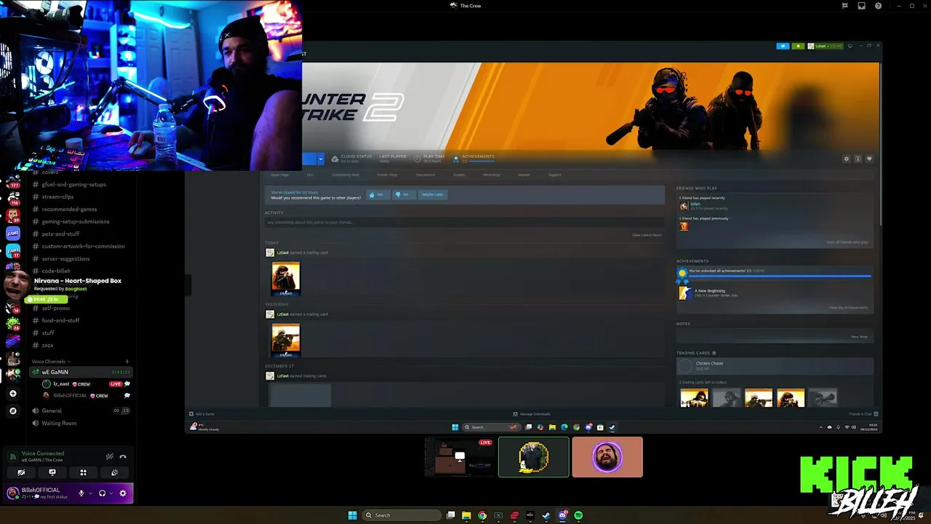Image resolution: width=931 pixels, height=524 pixels.
Task: Share your screen in Discord
Action: click(52, 472)
